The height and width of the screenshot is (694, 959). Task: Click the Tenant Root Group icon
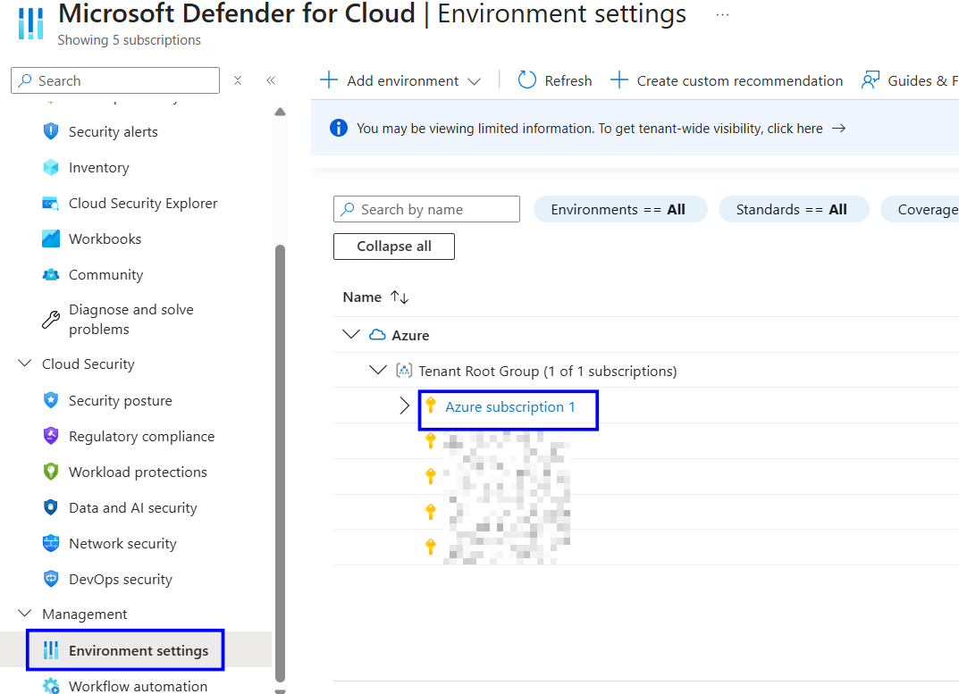(404, 371)
